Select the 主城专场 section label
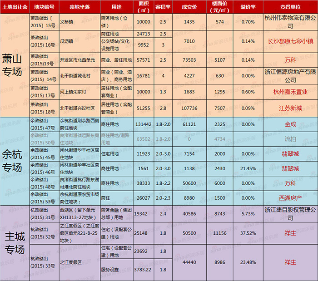 click(x=15, y=242)
